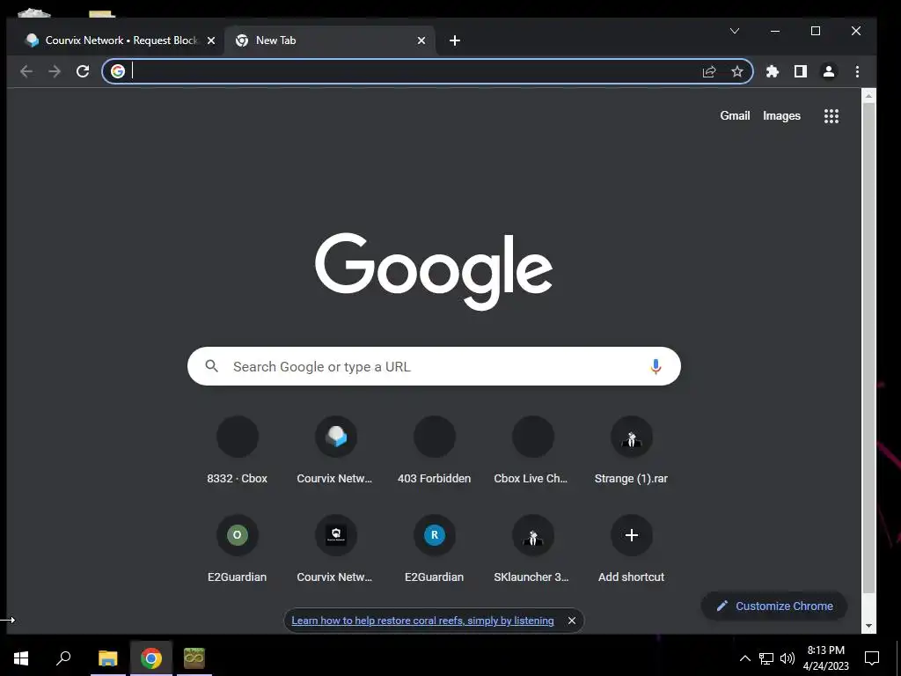Open the taskbar clock showing 8:13 PM
The image size is (901, 676).
(825, 658)
